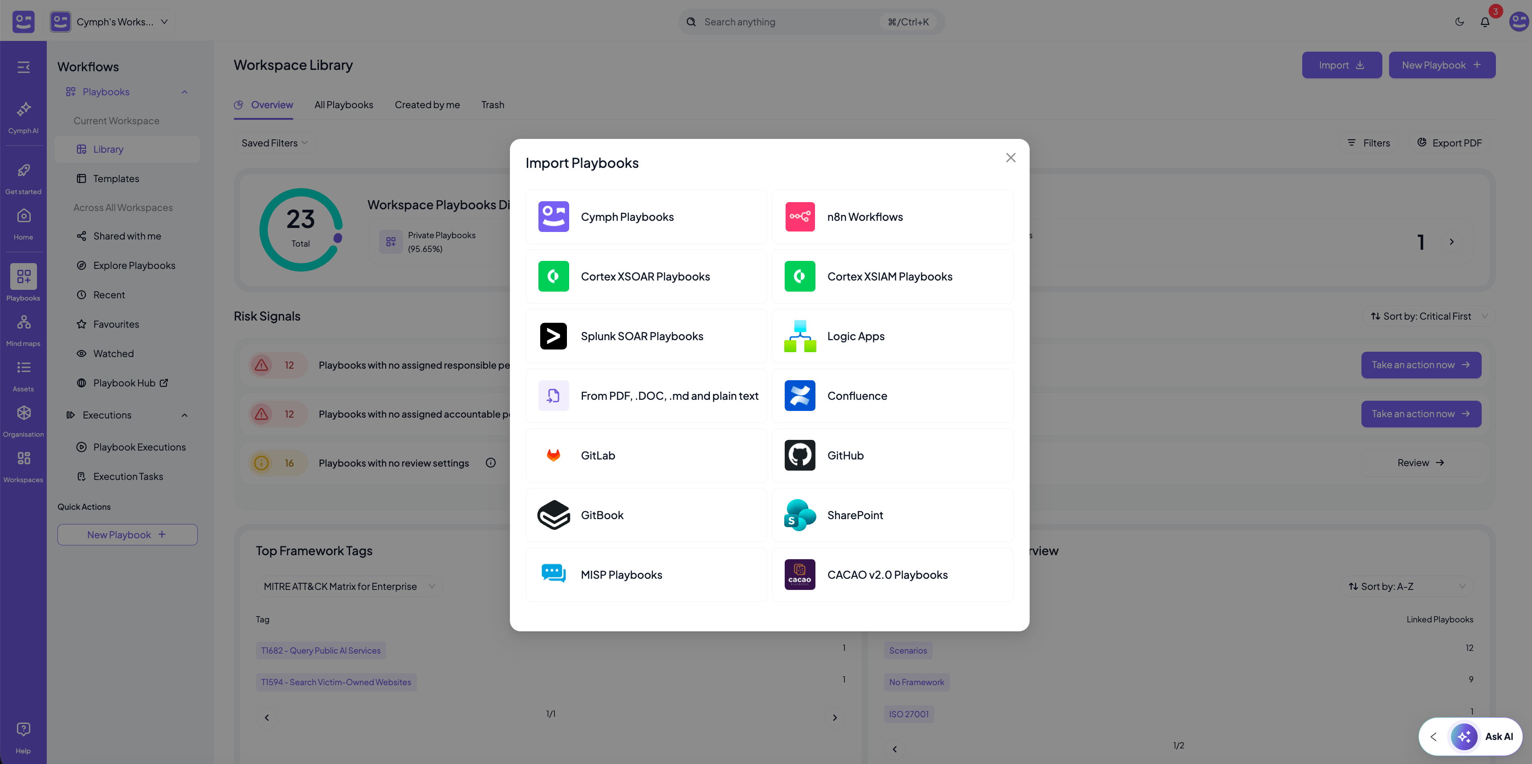The height and width of the screenshot is (764, 1532).
Task: Choose the SharePoint icon
Action: coord(799,515)
